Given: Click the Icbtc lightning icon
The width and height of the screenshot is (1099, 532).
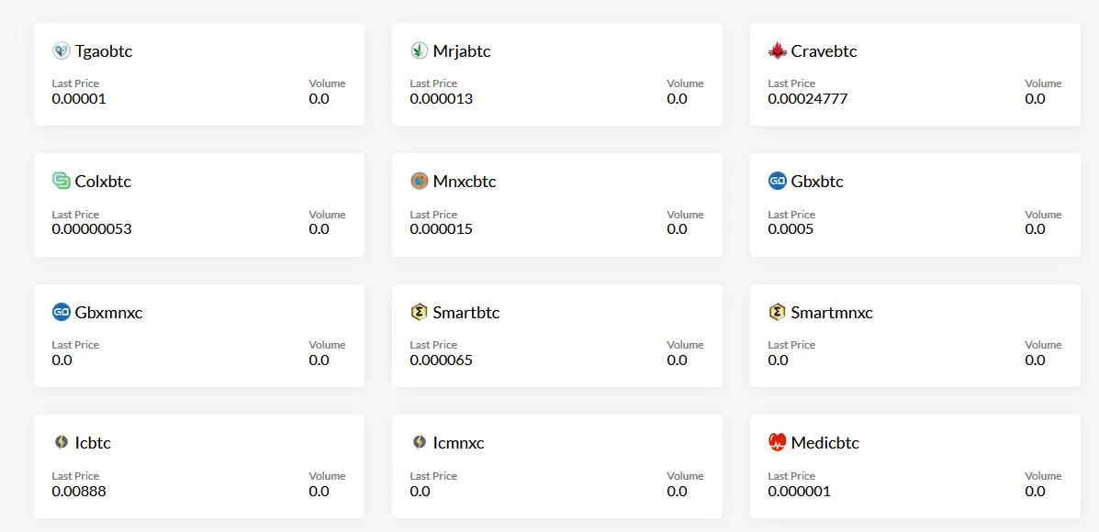Looking at the screenshot, I should click(62, 443).
